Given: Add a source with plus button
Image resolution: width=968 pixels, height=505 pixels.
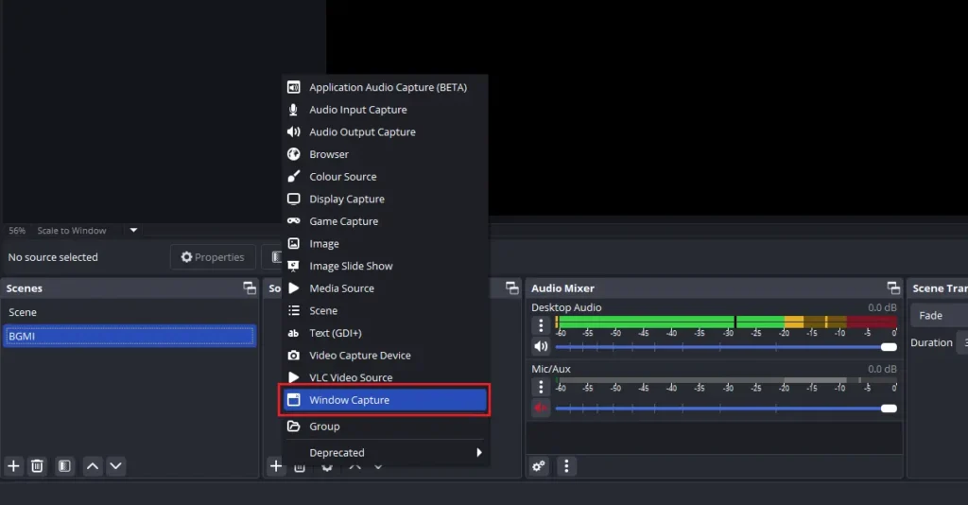Looking at the screenshot, I should [x=276, y=466].
